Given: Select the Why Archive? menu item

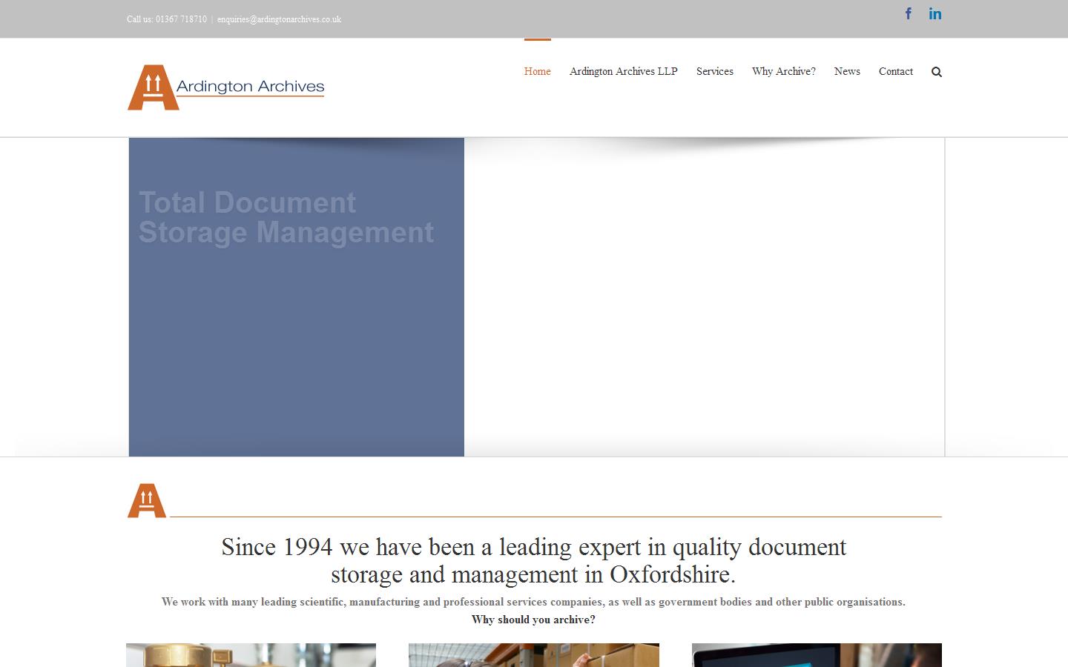Looking at the screenshot, I should tap(783, 71).
